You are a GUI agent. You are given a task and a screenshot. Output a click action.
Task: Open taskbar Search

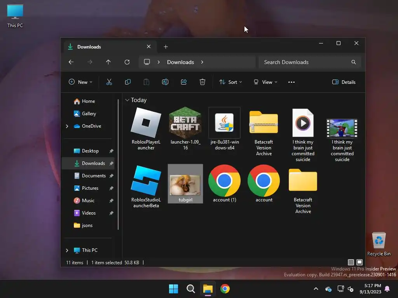point(190,289)
